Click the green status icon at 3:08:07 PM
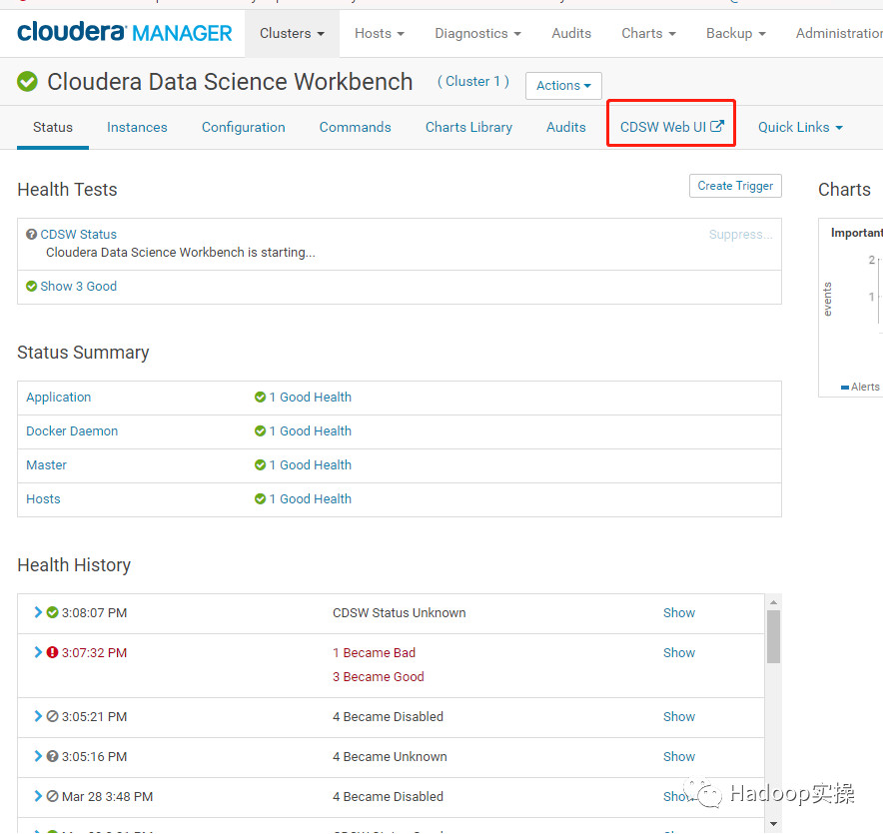Screen dimensions: 883x834 [52, 612]
